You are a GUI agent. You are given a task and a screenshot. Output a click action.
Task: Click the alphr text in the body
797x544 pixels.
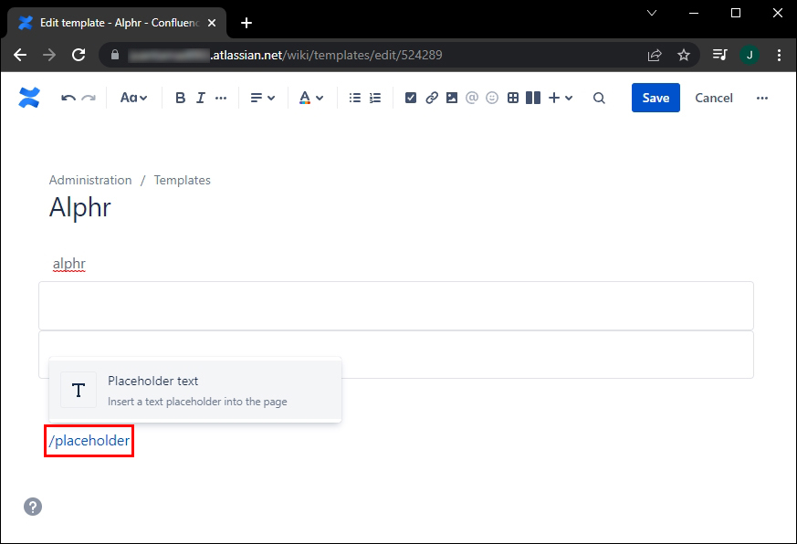[x=69, y=264]
